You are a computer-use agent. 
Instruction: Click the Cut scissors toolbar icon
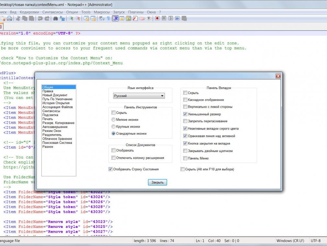[18, 18]
